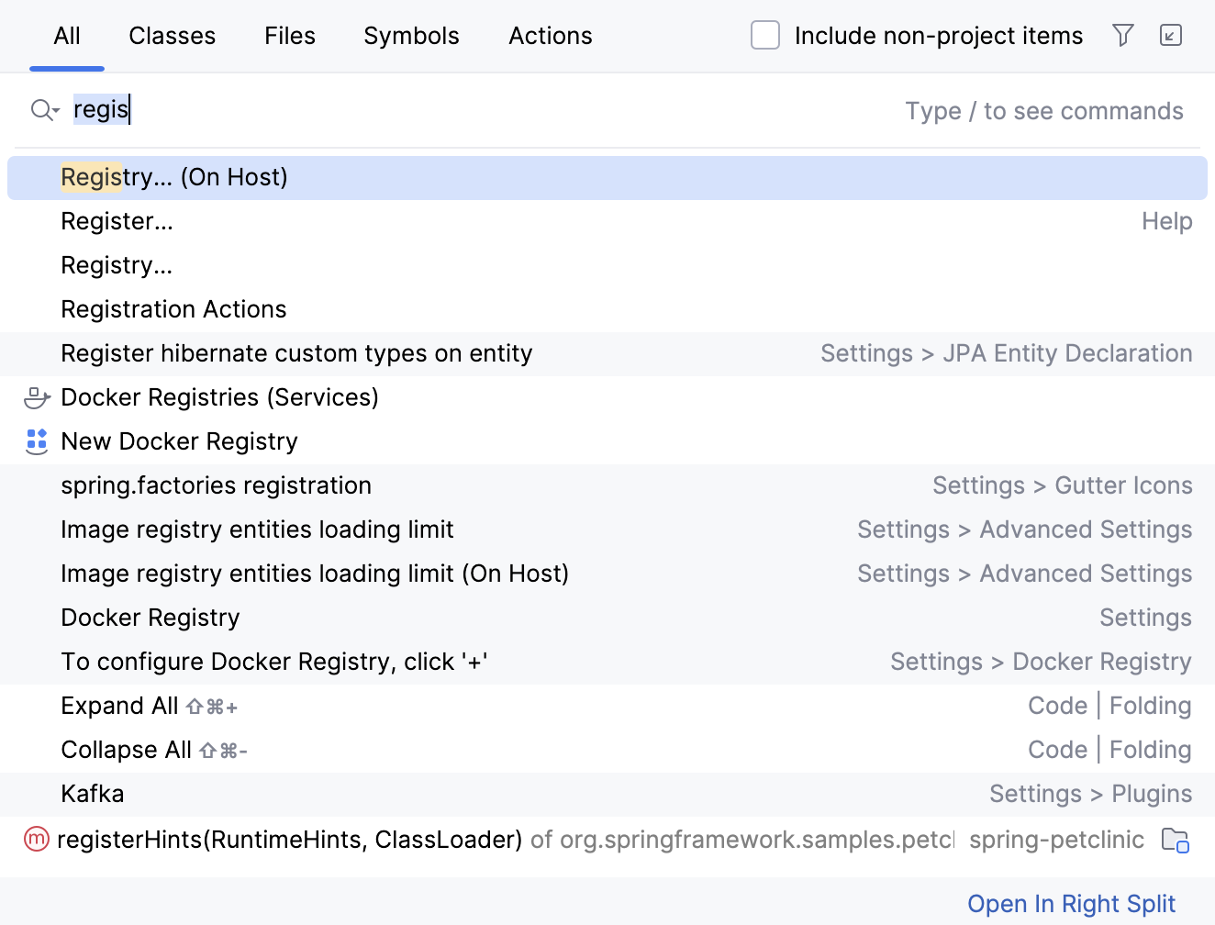Viewport: 1215px width, 925px height.
Task: Click Open In Right Split link
Action: pyautogui.click(x=1071, y=904)
